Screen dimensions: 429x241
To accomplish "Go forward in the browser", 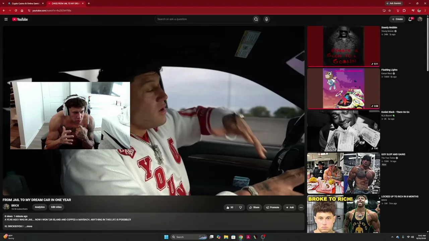I will 10,10.
